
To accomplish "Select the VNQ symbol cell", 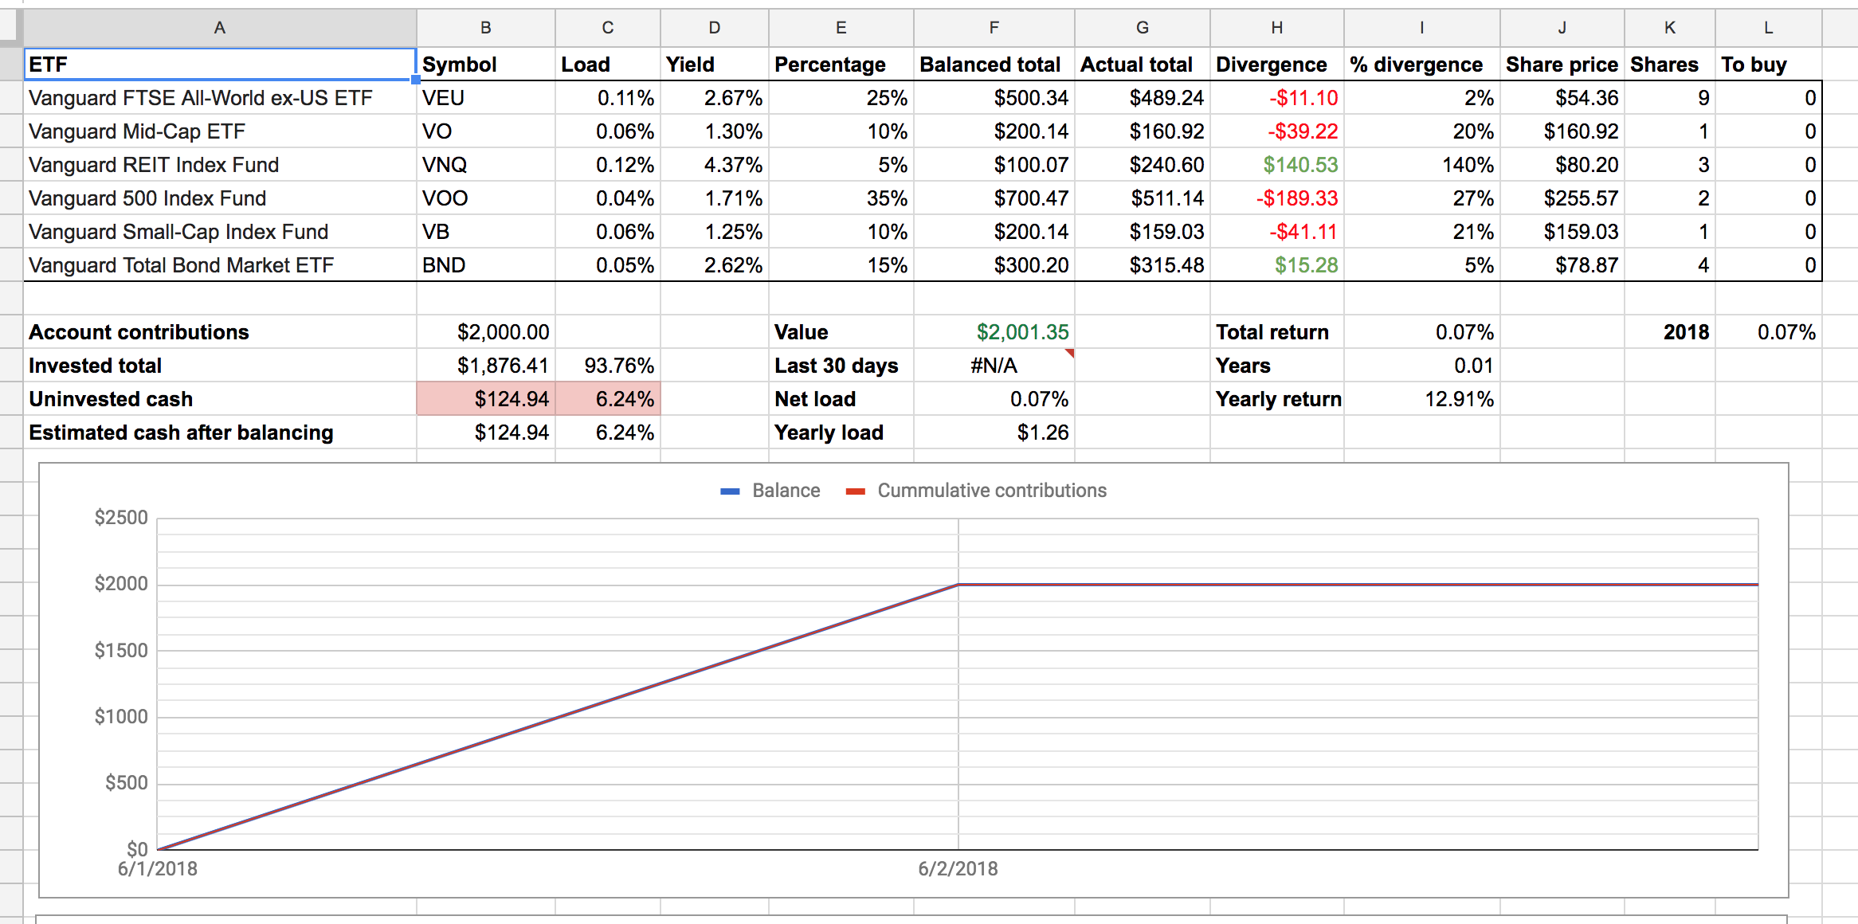I will point(485,165).
